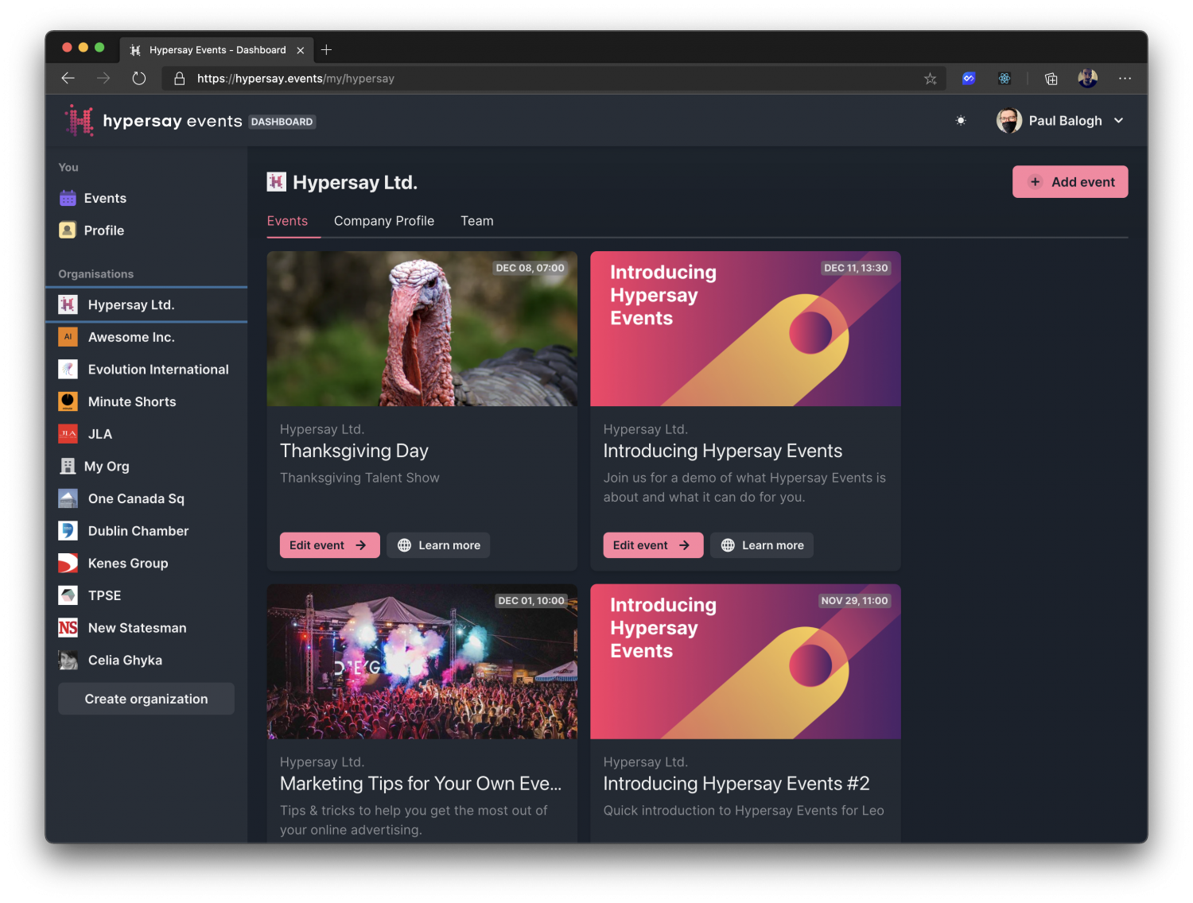Toggle the light/dark theme sun icon
The height and width of the screenshot is (903, 1193).
[961, 121]
